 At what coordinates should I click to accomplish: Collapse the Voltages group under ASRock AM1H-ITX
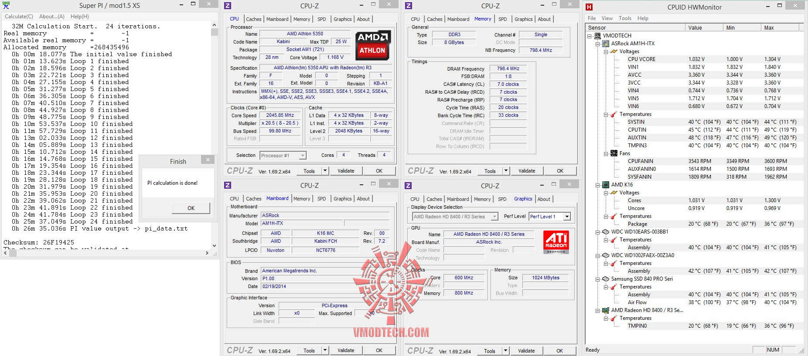click(x=606, y=51)
